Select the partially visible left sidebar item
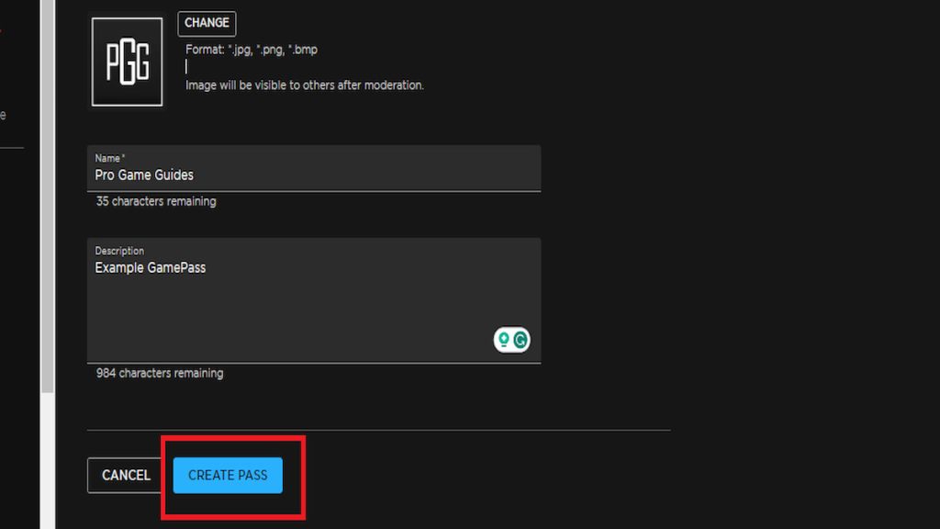Viewport: 940px width, 529px height. coord(3,115)
